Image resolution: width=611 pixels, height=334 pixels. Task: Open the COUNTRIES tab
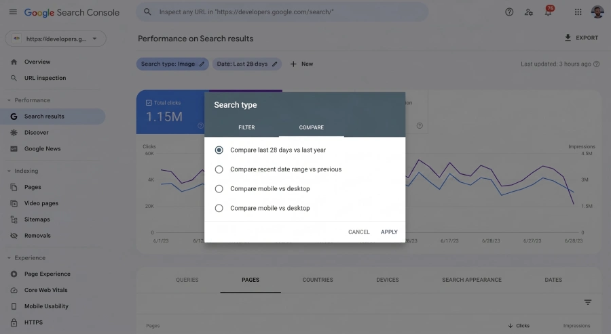pos(318,280)
